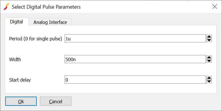222x111 pixels.
Task: Click the Period input field
Action: [x=135, y=38]
